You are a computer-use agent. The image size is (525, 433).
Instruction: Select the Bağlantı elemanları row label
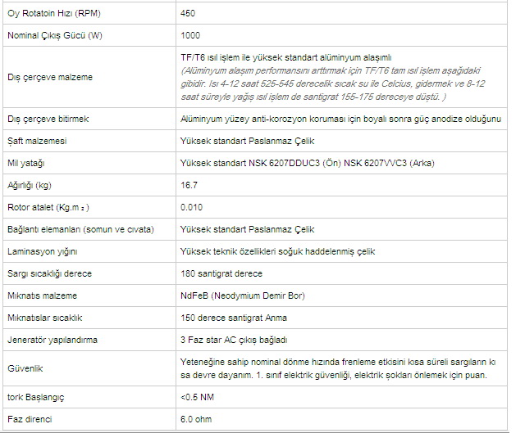[80, 229]
